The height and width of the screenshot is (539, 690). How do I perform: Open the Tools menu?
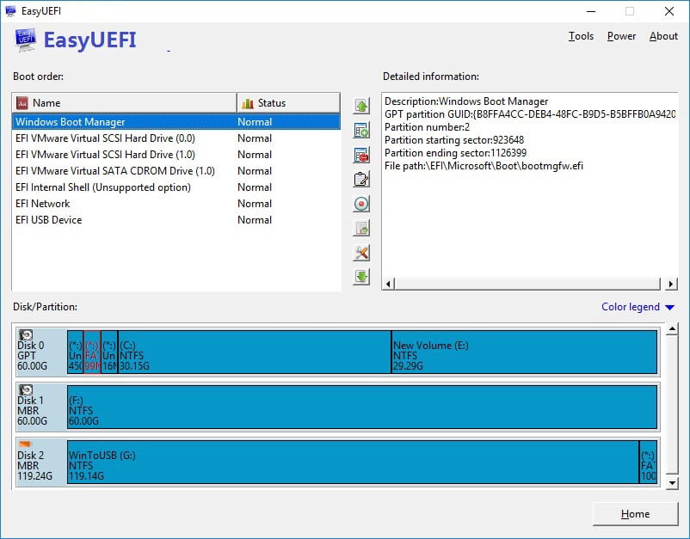point(581,36)
